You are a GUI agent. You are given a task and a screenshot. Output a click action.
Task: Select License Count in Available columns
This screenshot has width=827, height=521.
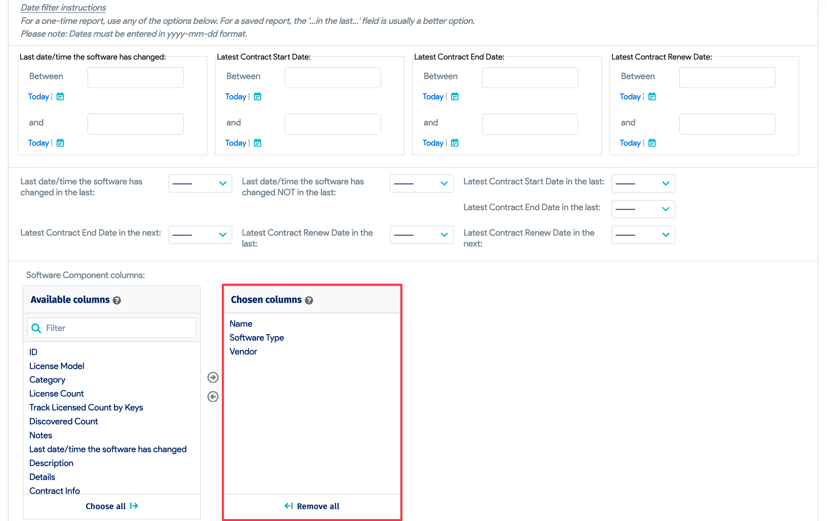click(x=56, y=394)
